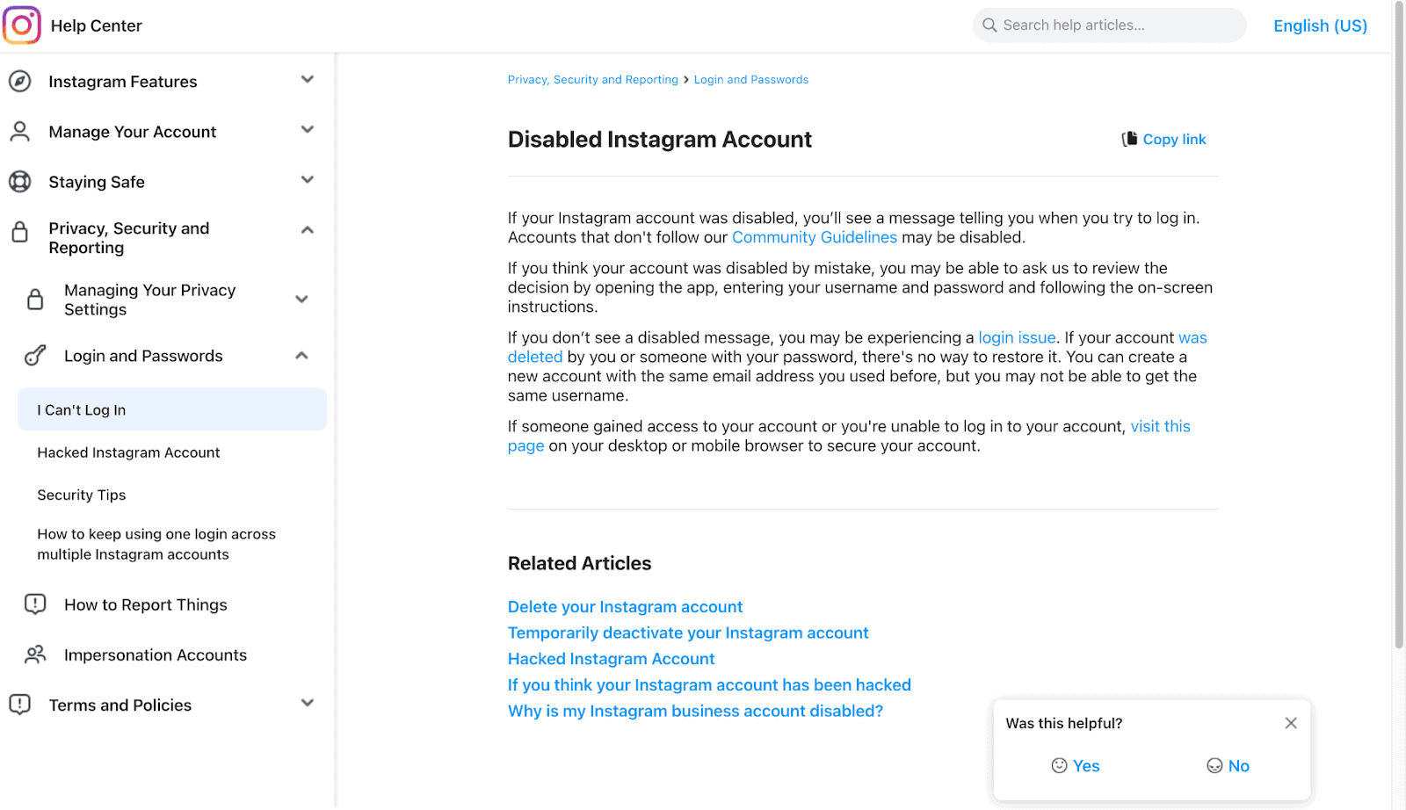This screenshot has width=1406, height=810.
Task: Click the frowning face icon beside No
Action: [1214, 766]
